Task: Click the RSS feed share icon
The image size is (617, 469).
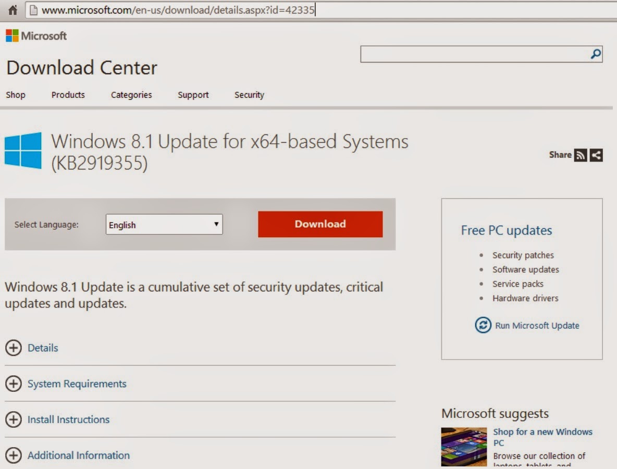Action: tap(581, 155)
